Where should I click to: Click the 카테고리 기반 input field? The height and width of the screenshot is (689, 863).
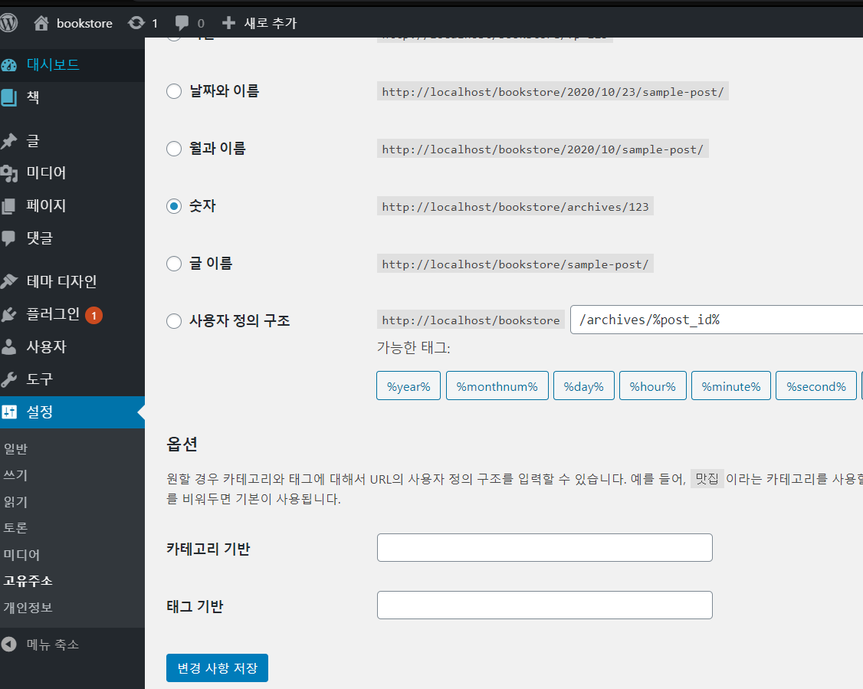tap(544, 547)
